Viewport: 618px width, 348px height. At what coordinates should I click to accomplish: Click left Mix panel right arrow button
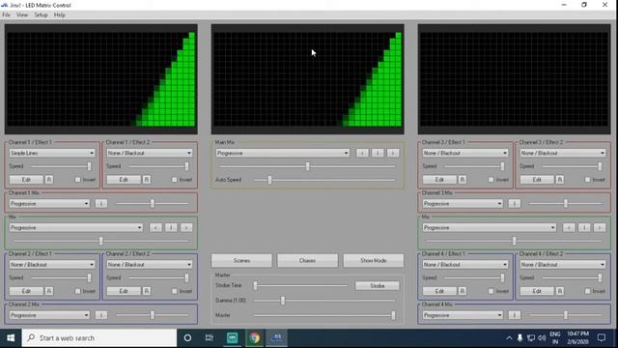[186, 228]
